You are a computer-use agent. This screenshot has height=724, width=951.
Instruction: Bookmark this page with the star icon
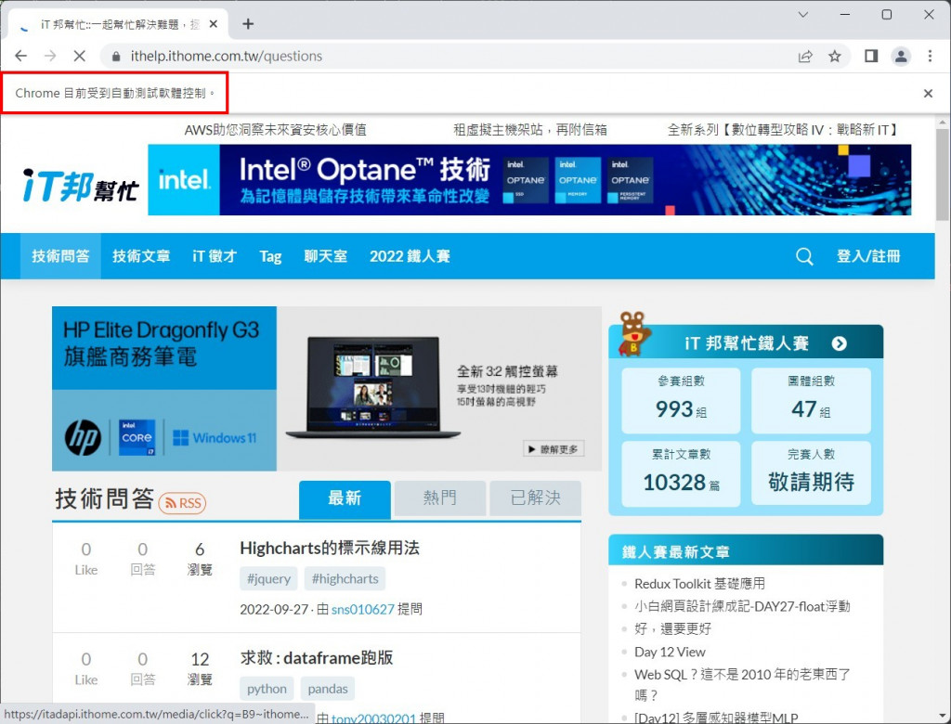click(x=835, y=57)
